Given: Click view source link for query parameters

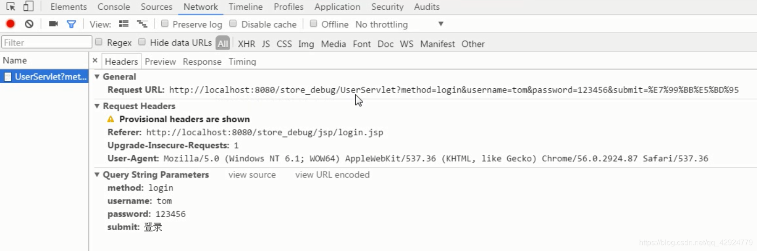Looking at the screenshot, I should click(x=252, y=175).
